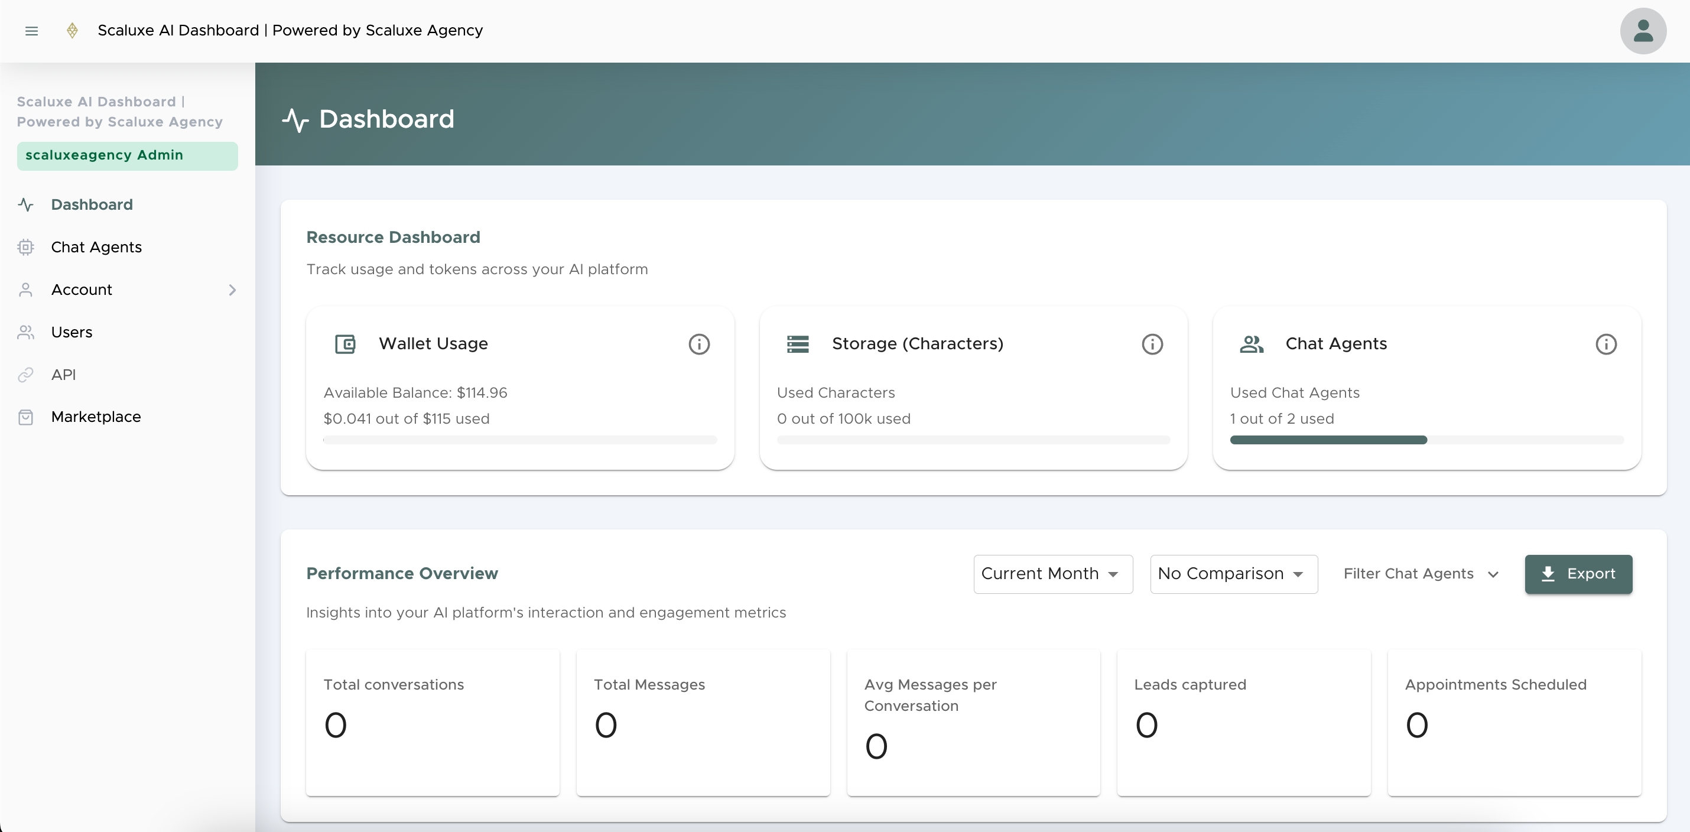Expand the Filter Chat Agents dropdown

[1421, 574]
